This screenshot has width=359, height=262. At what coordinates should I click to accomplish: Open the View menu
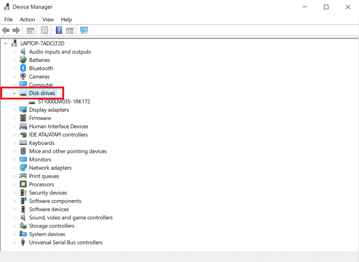point(48,19)
